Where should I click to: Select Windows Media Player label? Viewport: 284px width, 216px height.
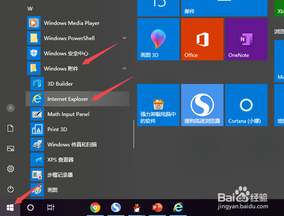tap(72, 23)
